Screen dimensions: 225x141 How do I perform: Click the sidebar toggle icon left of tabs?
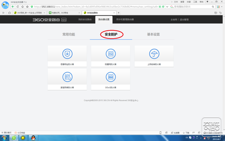pyautogui.click(x=3, y=13)
